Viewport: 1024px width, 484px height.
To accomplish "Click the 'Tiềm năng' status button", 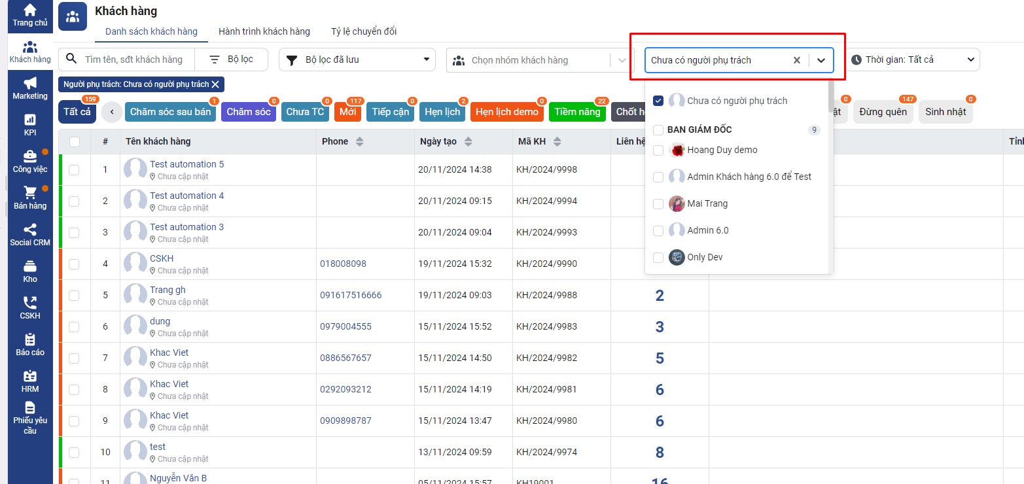I will 576,112.
